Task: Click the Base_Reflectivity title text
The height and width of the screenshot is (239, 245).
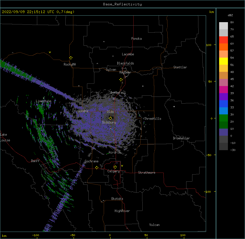Action: click(122, 4)
